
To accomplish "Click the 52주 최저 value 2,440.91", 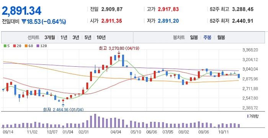I will coord(242,21).
